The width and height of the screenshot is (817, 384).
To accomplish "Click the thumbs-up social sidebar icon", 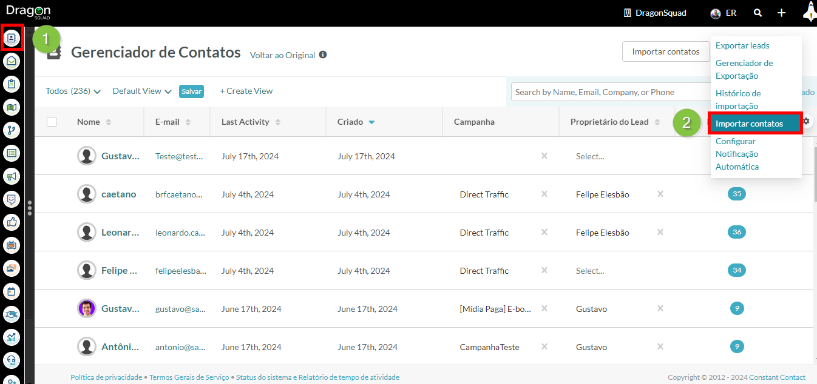I will [x=12, y=222].
